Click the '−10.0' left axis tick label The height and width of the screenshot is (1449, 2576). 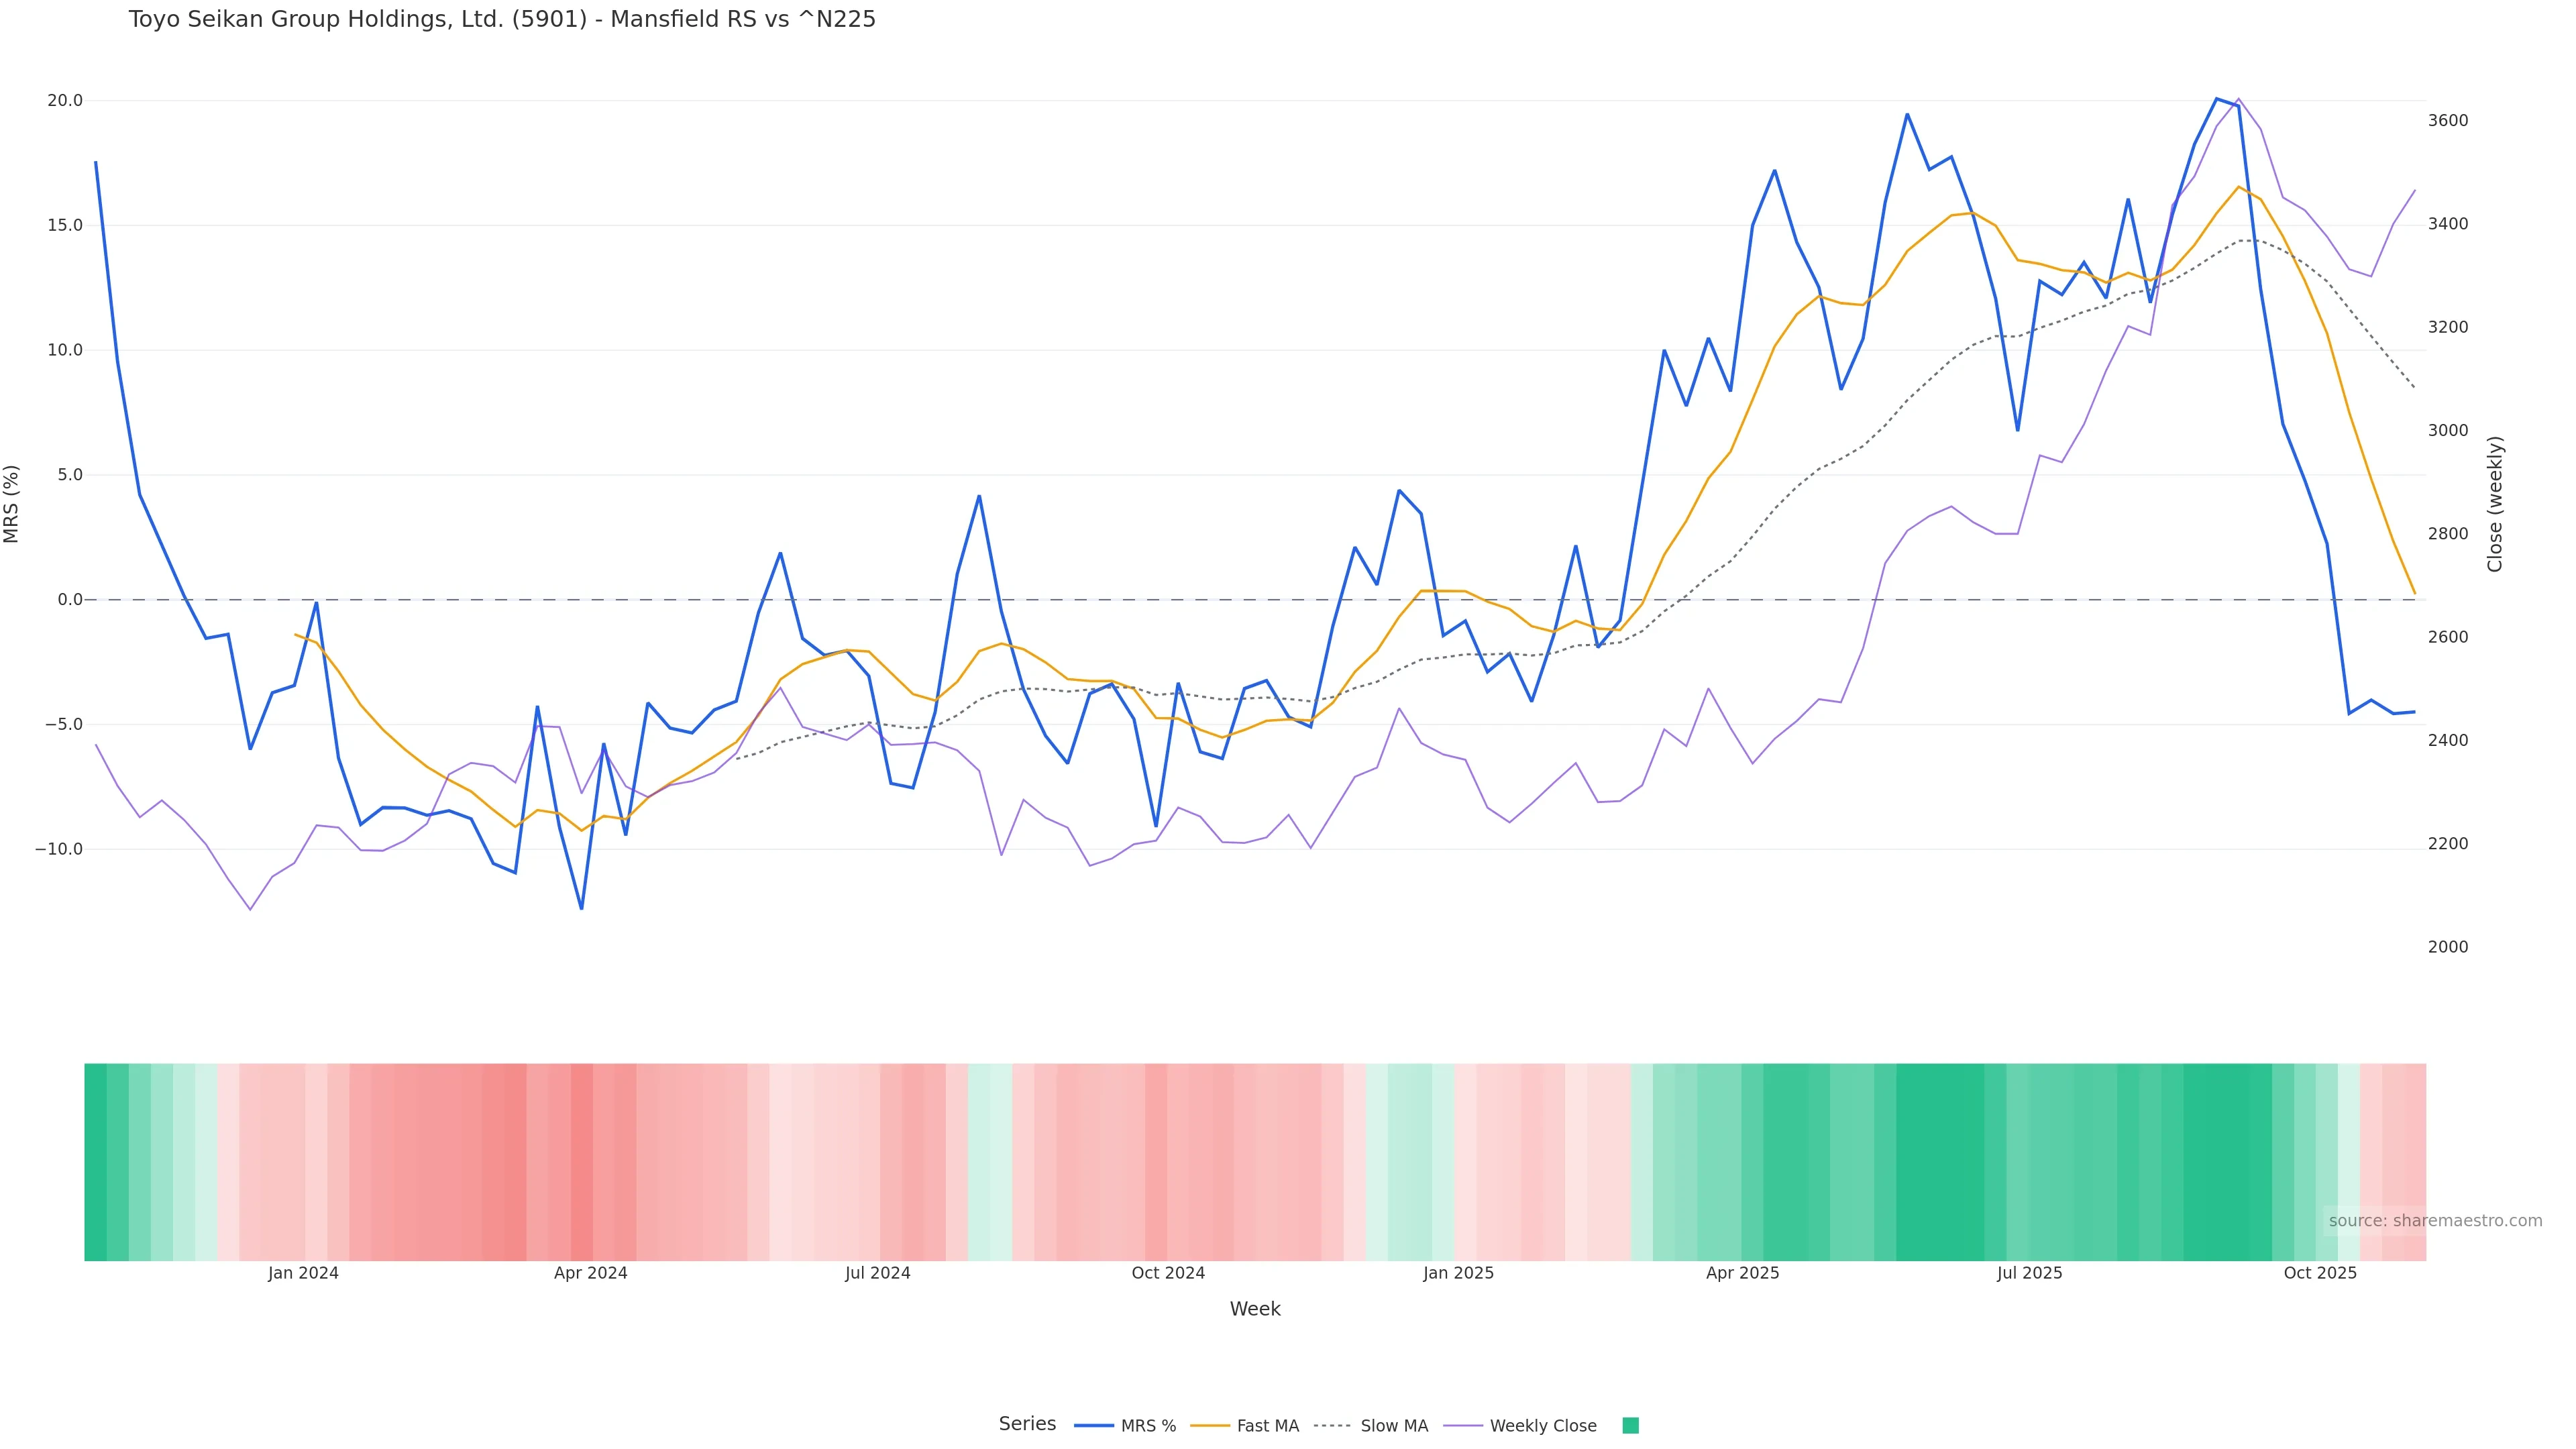pyautogui.click(x=59, y=849)
